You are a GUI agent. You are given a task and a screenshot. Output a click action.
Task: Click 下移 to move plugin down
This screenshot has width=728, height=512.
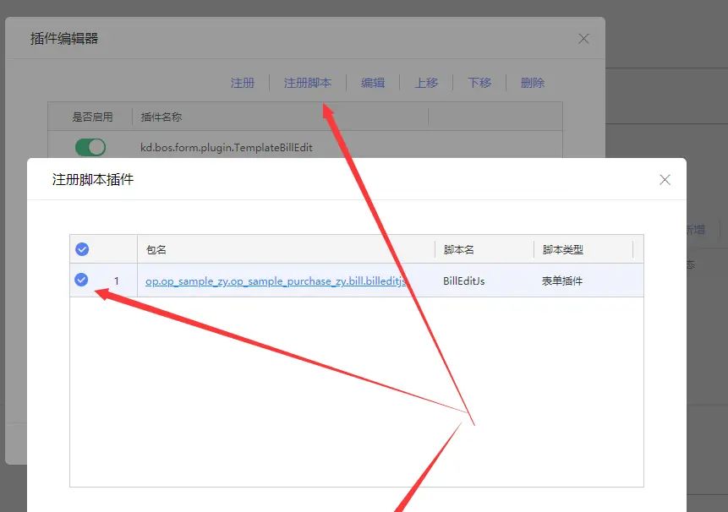click(x=479, y=83)
